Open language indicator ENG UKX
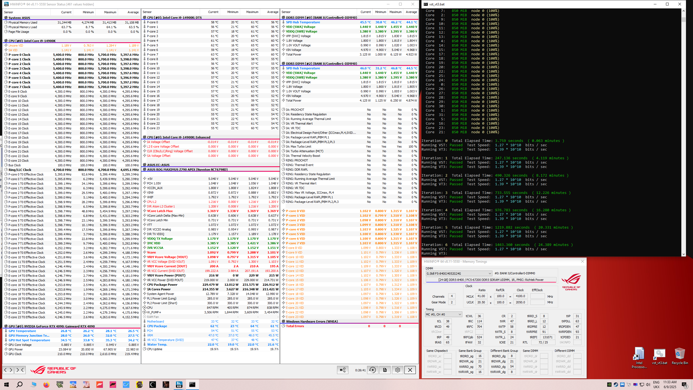693x390 pixels. pos(656,385)
